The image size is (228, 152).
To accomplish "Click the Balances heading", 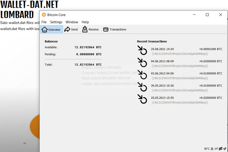I will point(51,42).
